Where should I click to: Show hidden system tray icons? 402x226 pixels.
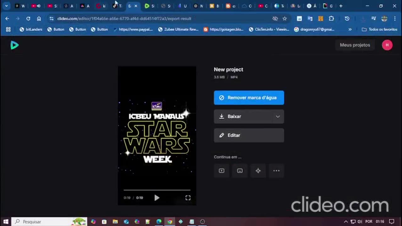pos(346,222)
